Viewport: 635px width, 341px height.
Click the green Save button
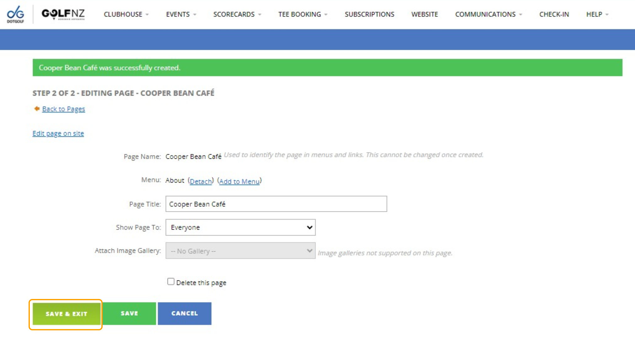(x=129, y=313)
